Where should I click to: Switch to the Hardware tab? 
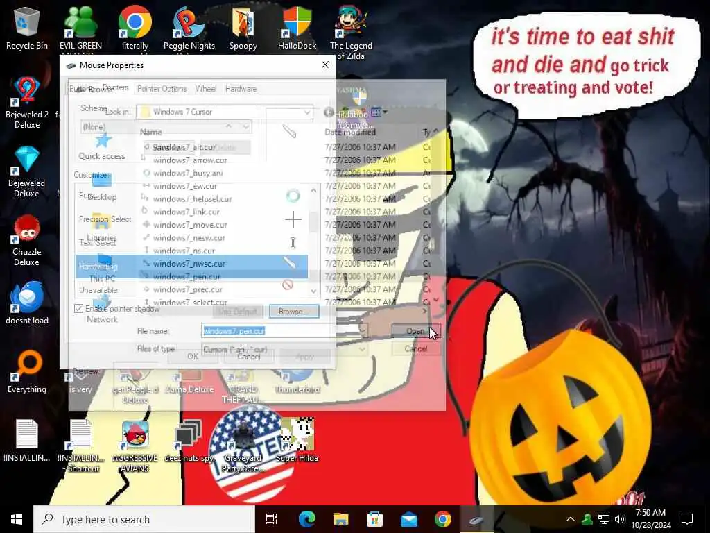pos(241,89)
